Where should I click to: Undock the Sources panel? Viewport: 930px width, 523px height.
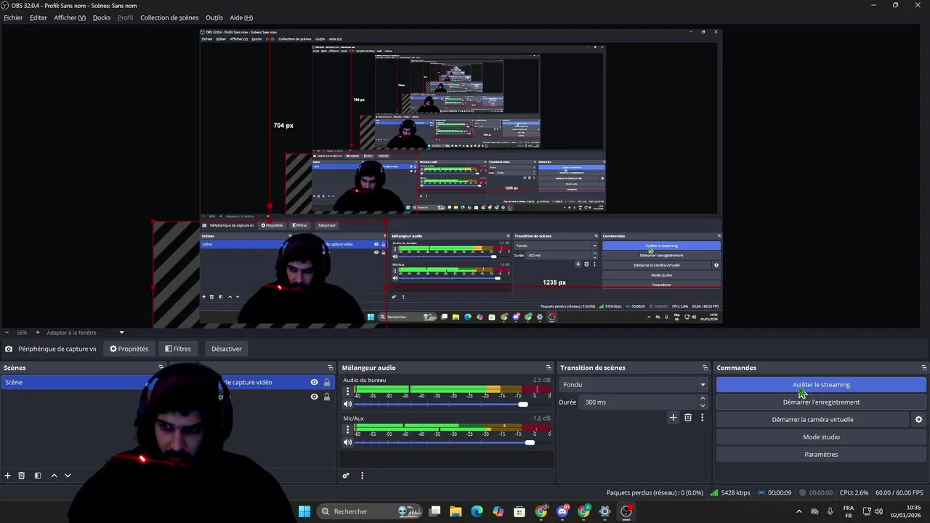[x=330, y=368]
